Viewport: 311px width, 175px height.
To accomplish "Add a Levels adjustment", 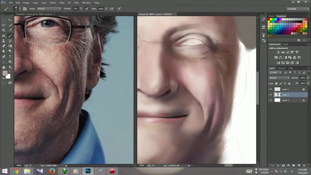I will click(283, 52).
